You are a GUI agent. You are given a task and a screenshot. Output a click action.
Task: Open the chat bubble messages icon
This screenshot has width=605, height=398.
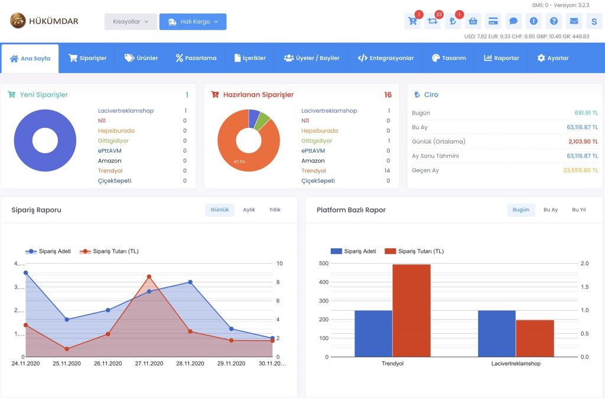(513, 22)
